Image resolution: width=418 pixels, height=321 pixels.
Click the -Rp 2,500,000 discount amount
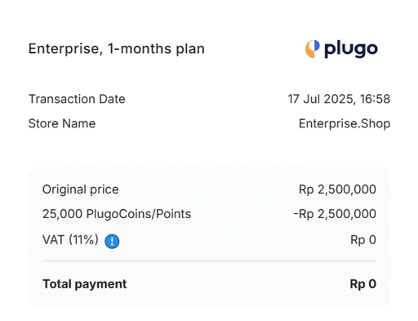click(x=335, y=214)
